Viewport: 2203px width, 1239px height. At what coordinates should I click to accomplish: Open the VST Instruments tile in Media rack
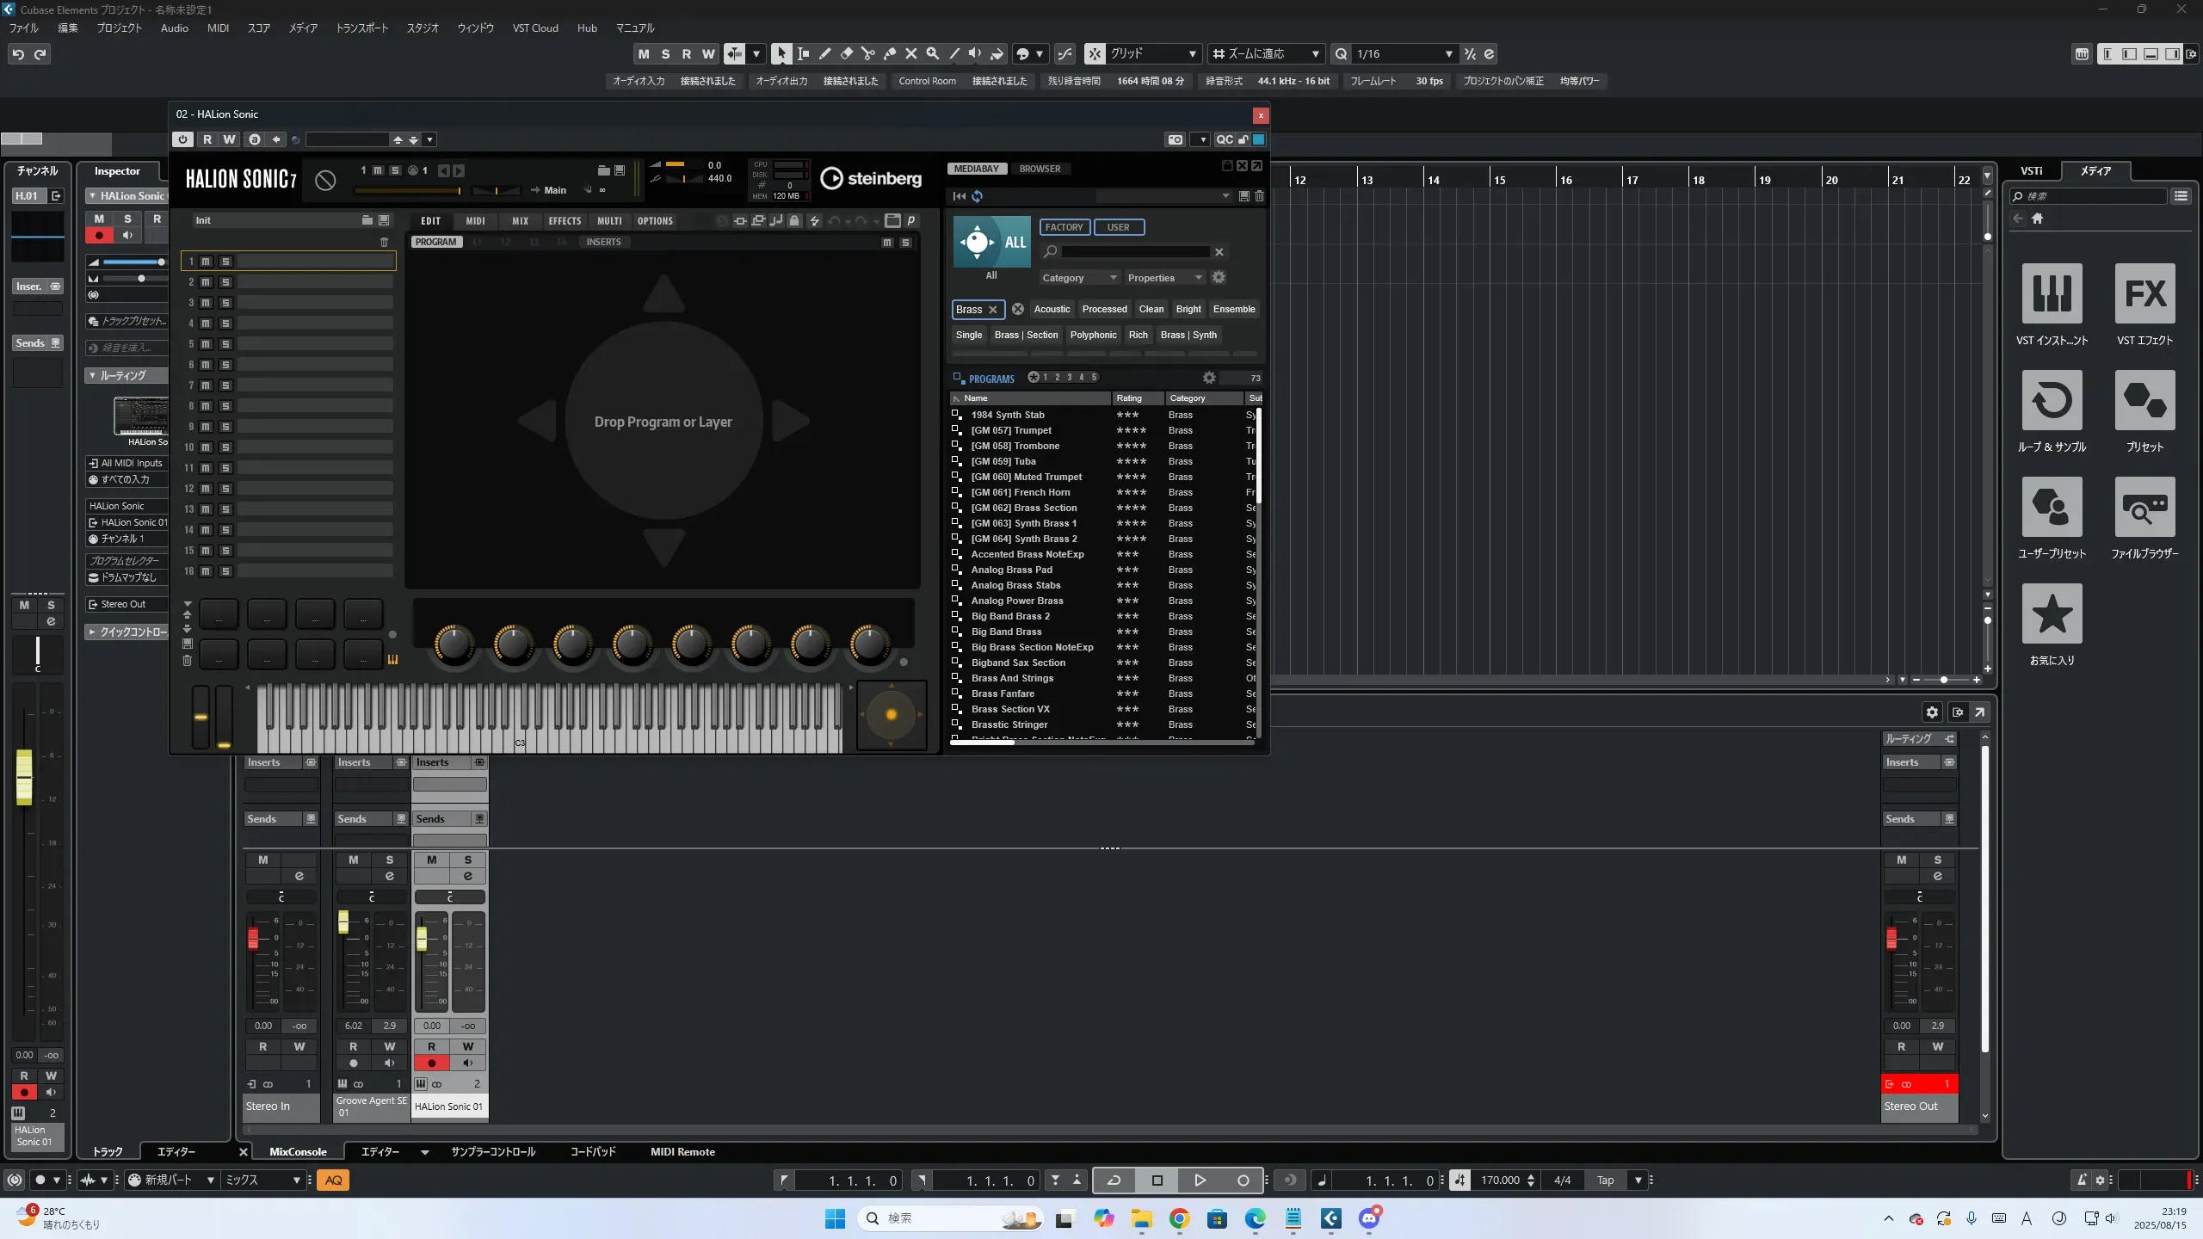pyautogui.click(x=2052, y=294)
